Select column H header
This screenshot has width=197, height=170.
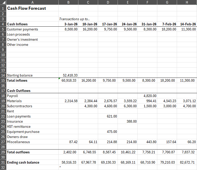coord(187,2)
